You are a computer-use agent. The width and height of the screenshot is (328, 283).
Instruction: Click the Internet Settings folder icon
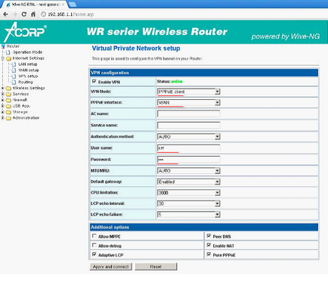(8, 58)
